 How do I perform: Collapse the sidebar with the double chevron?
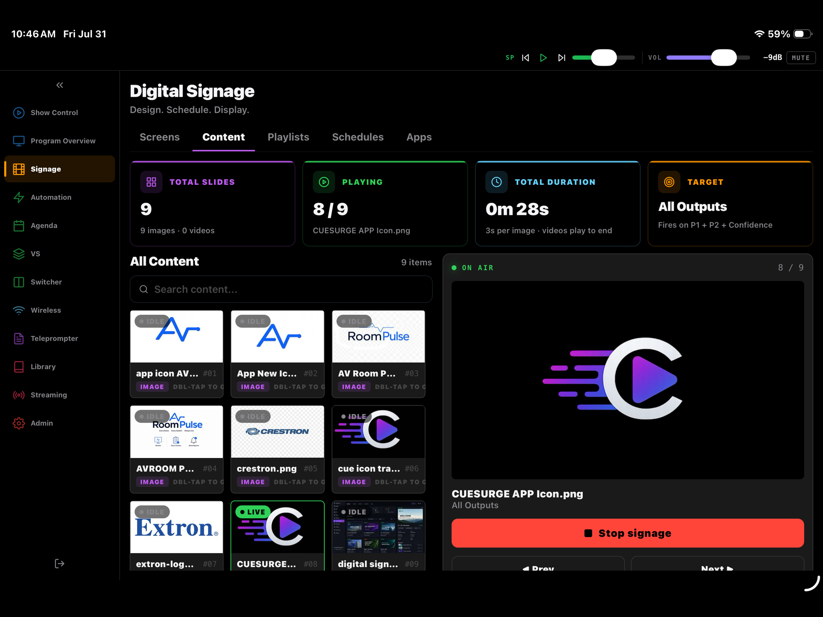[60, 85]
